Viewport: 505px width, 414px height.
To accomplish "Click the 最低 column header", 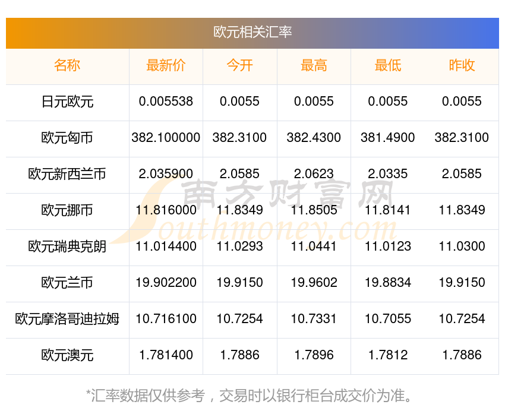I will coord(388,66).
